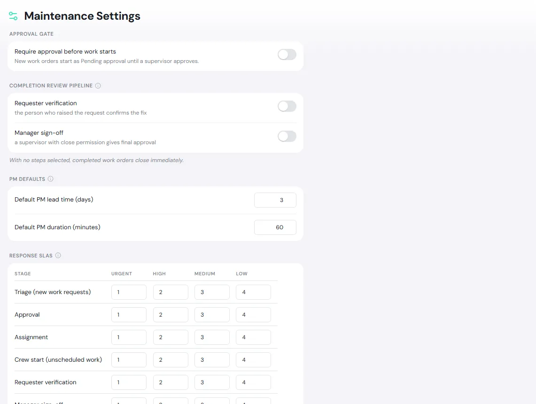Click the MEDIUM column header
The image size is (536, 404).
(205, 274)
